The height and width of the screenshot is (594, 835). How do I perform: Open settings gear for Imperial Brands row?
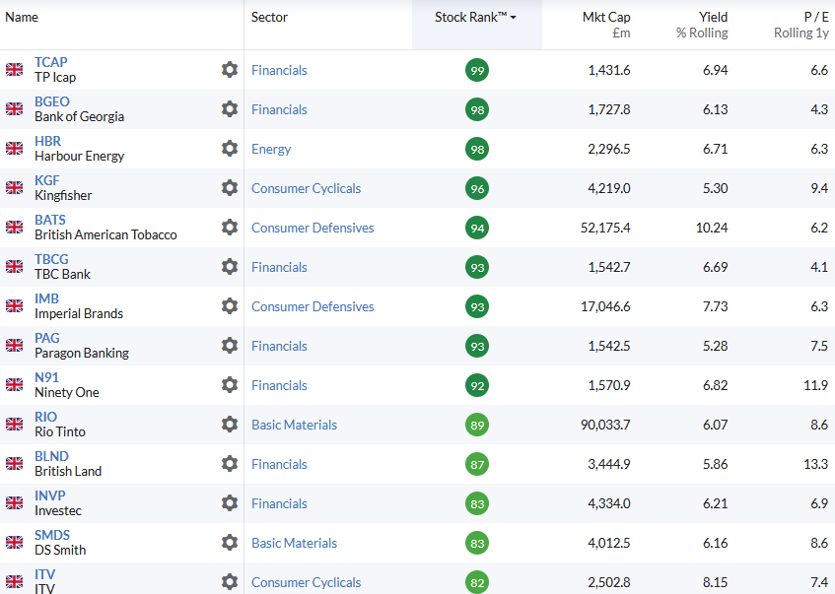230,305
